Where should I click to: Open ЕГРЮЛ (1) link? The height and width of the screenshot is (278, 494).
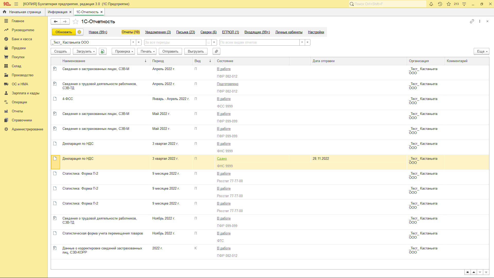[230, 32]
